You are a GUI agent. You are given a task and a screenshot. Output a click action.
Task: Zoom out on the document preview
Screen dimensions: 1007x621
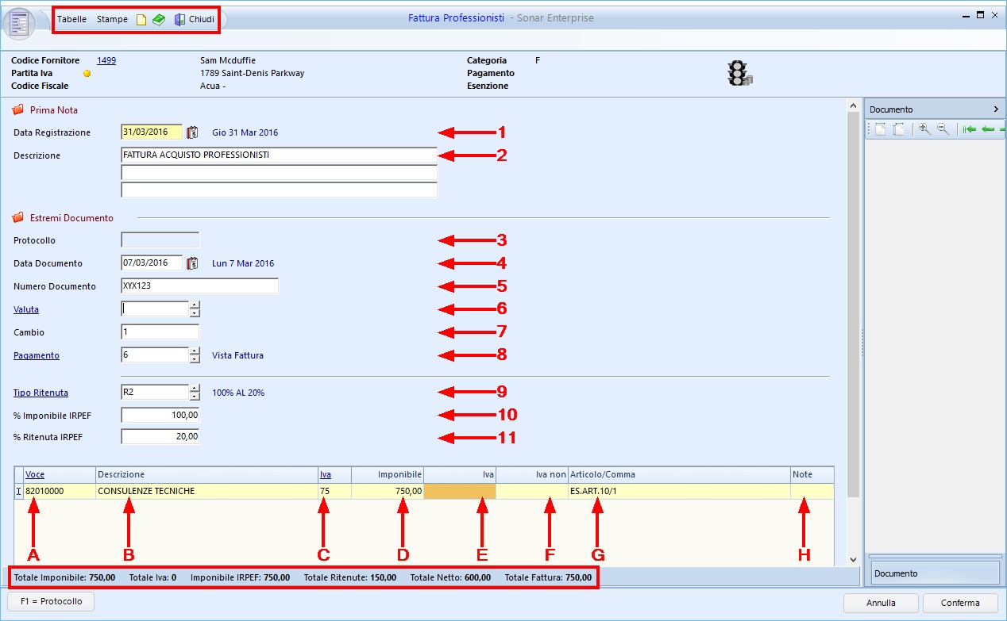943,129
